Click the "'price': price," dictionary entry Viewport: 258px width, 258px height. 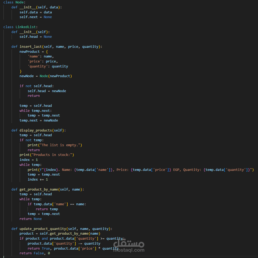[x=43, y=61]
